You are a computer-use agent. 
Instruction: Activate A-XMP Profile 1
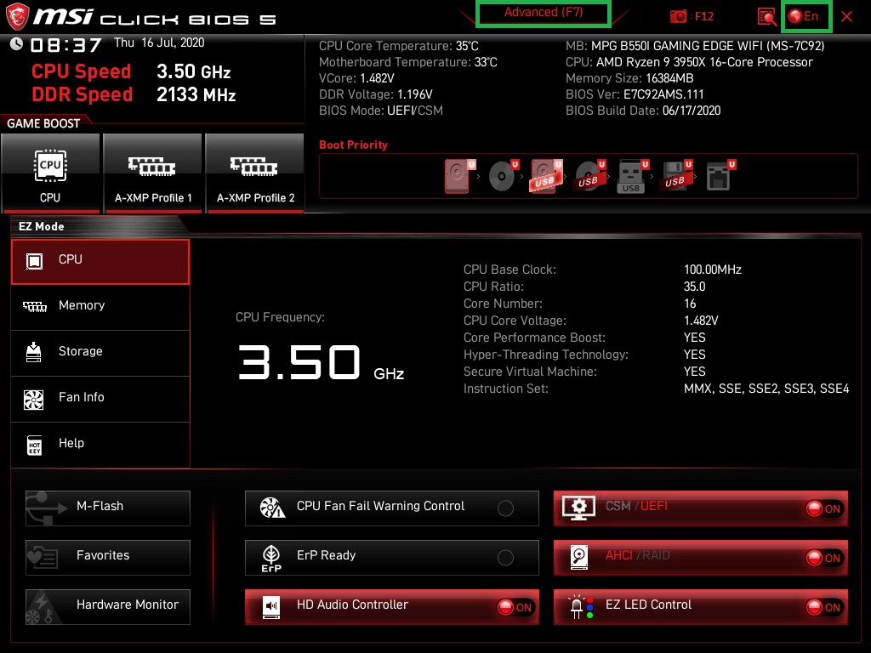coord(153,173)
